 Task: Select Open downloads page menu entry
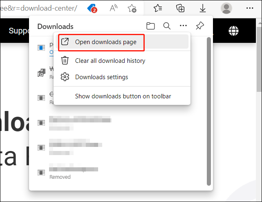pos(122,42)
